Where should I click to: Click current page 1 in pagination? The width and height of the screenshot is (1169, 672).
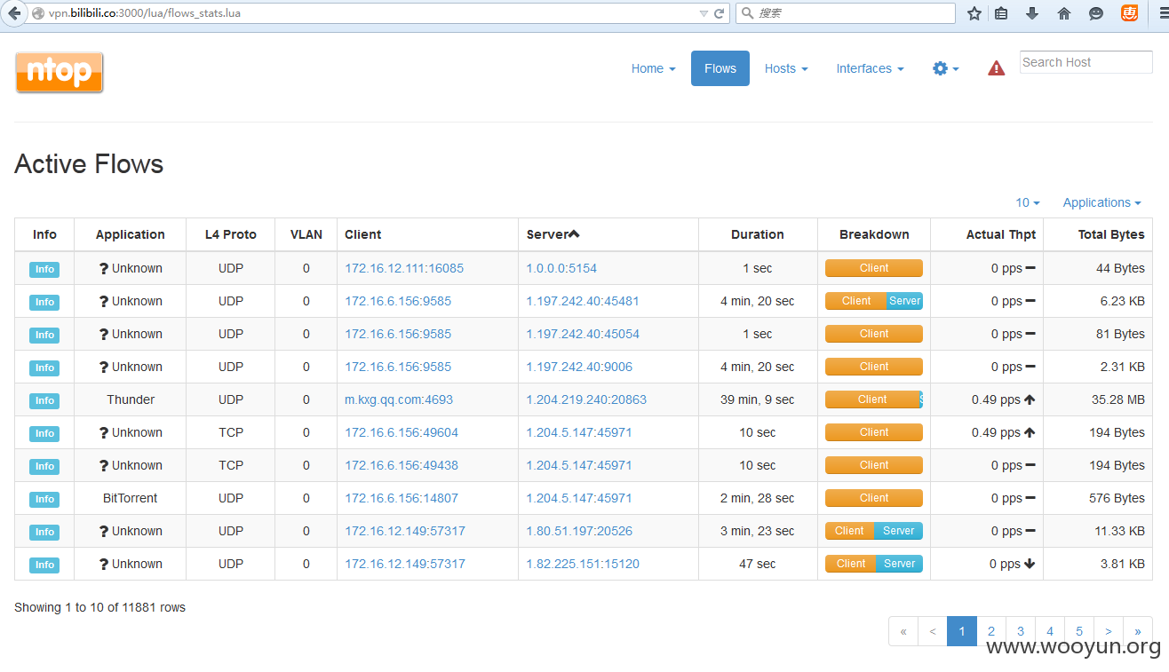pyautogui.click(x=962, y=631)
